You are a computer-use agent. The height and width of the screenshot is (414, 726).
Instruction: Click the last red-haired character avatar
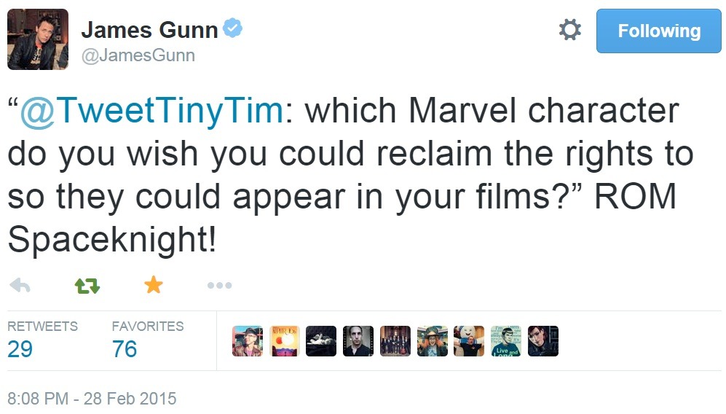543,341
